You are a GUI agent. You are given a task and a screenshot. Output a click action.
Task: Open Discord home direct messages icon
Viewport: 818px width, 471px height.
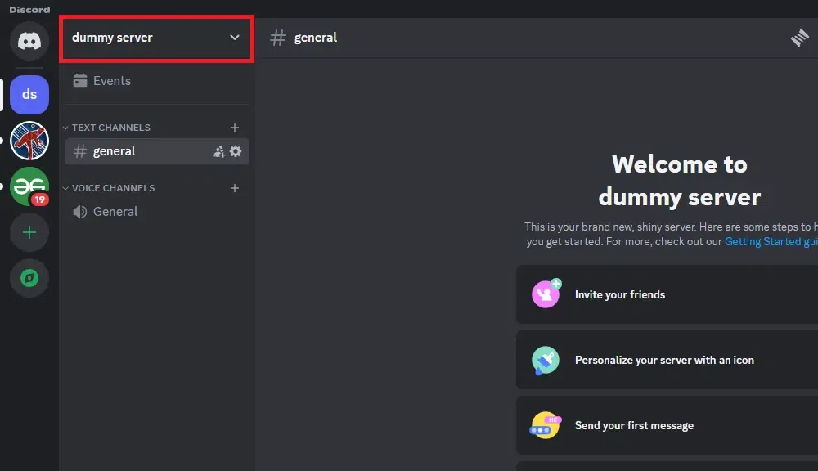(x=29, y=41)
